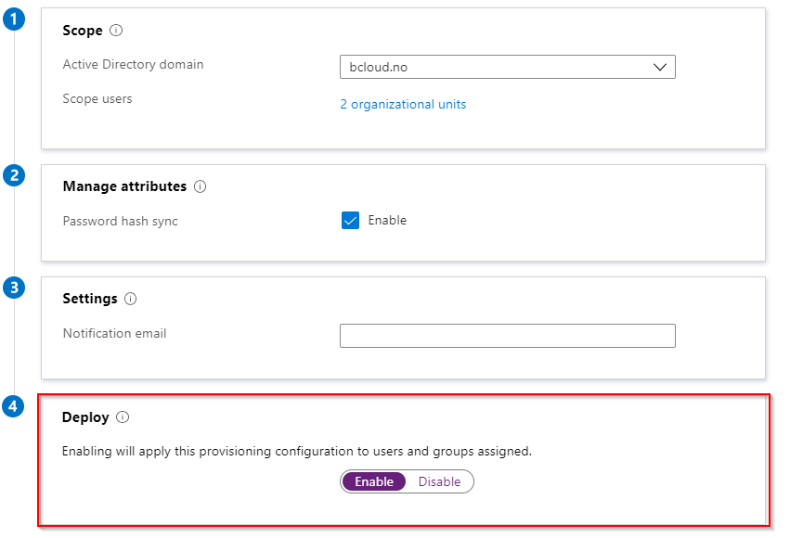Click the Scope section heading

(x=83, y=31)
